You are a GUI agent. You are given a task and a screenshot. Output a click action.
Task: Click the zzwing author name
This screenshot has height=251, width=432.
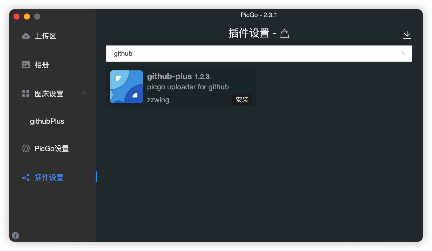(x=158, y=100)
